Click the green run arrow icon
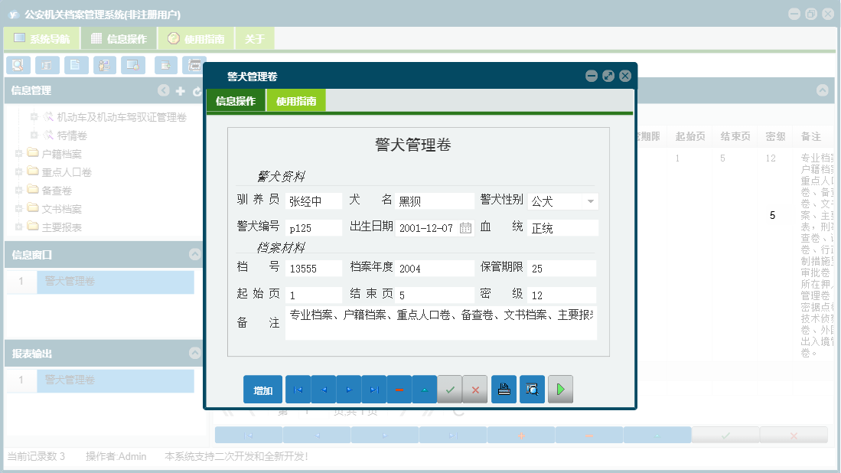Viewport: 841px width, 473px height. point(559,389)
